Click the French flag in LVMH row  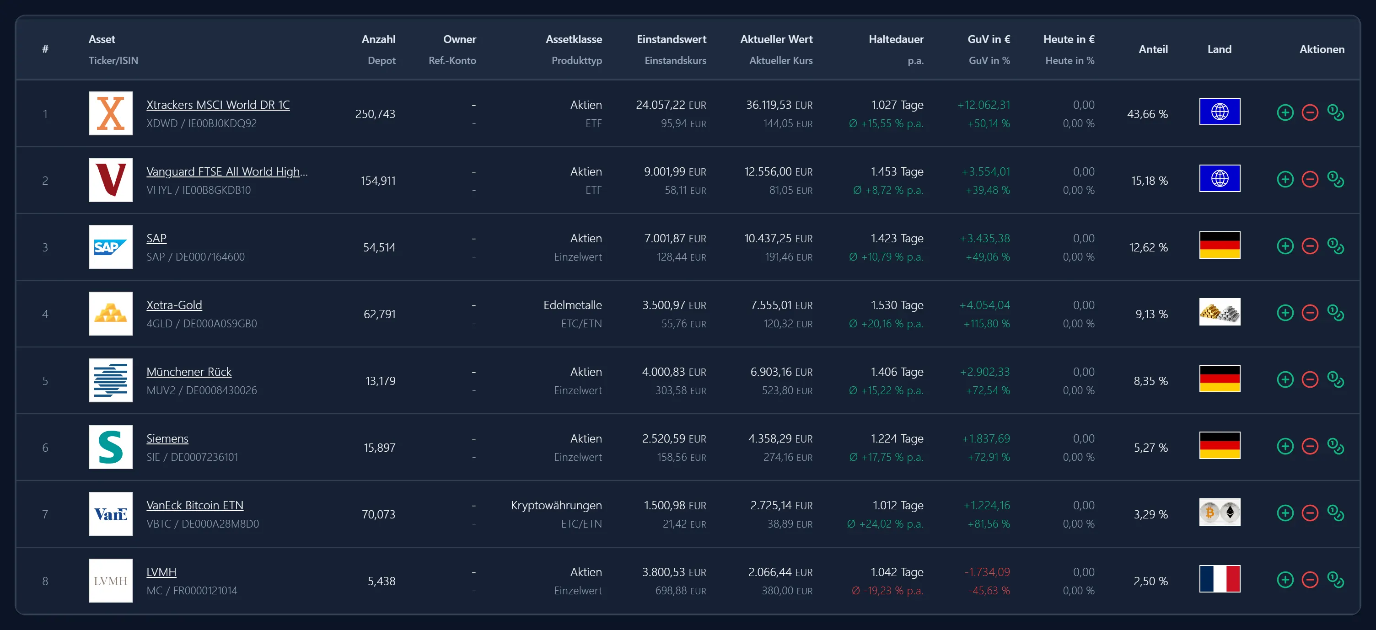coord(1220,579)
